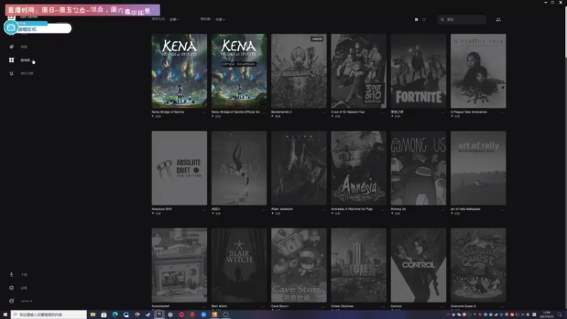This screenshot has width=567, height=319.
Task: Open Microsoft Store from taskbar
Action: coord(103,315)
